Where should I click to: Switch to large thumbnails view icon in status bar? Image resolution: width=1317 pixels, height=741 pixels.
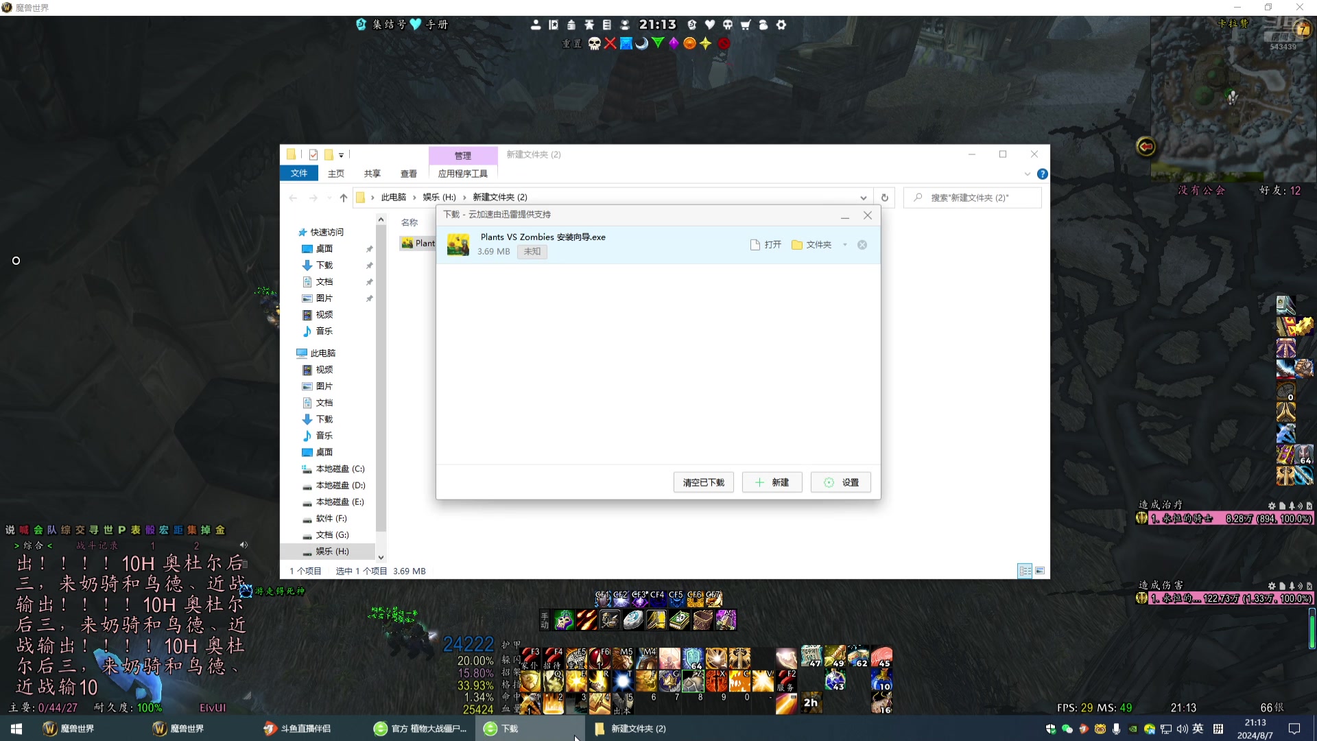click(x=1040, y=571)
